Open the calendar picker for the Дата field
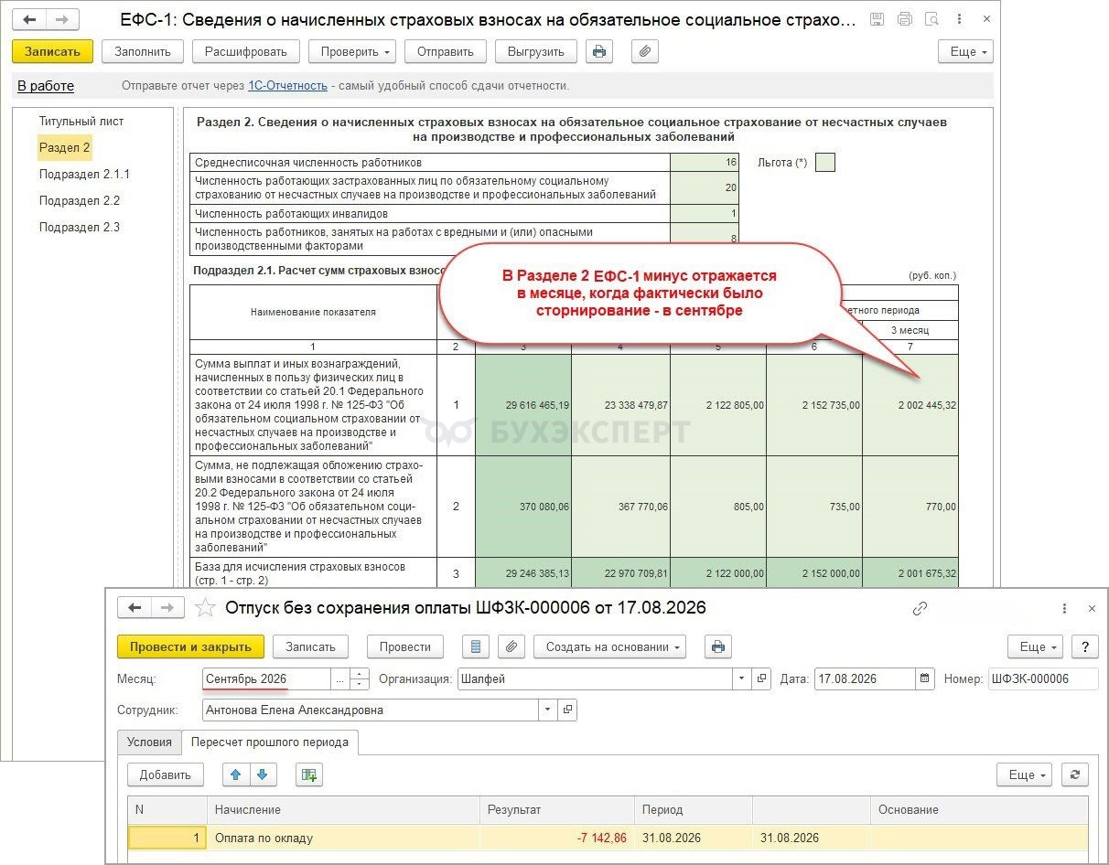The height and width of the screenshot is (865, 1109). pos(924,678)
